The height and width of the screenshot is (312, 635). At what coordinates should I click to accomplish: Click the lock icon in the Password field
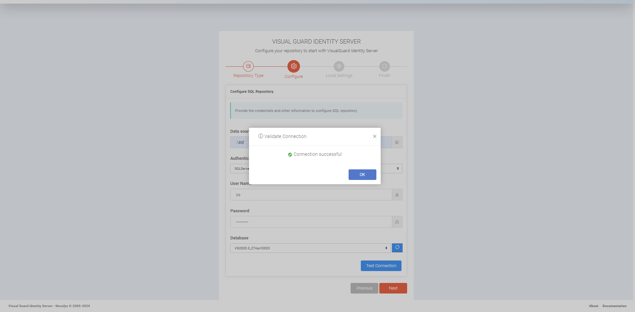coord(397,222)
